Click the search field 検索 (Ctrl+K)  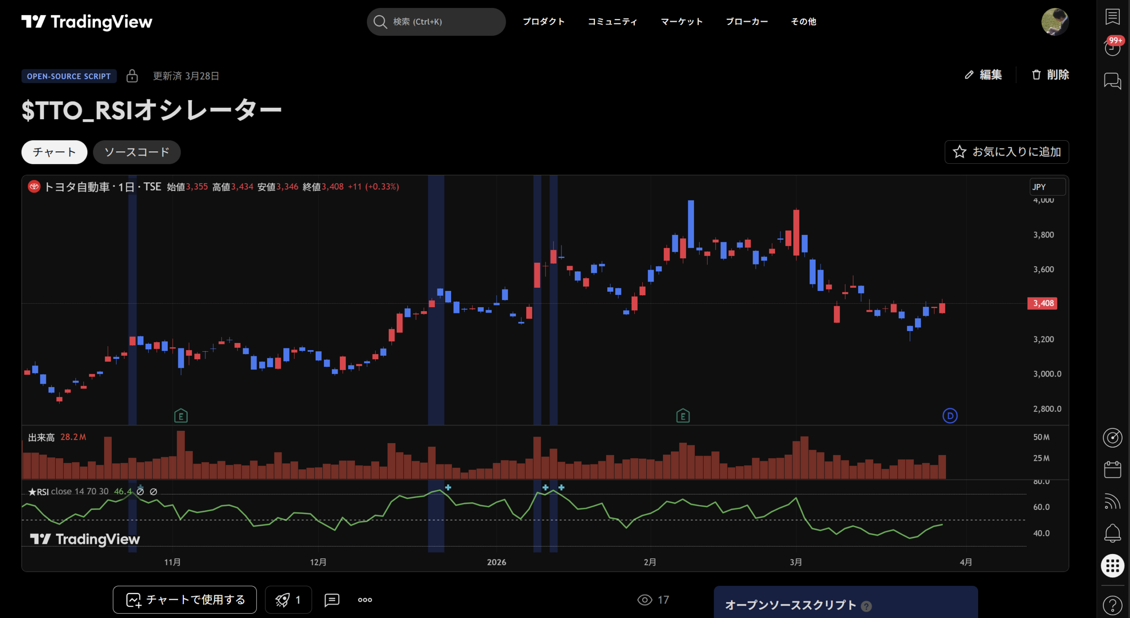pos(436,22)
